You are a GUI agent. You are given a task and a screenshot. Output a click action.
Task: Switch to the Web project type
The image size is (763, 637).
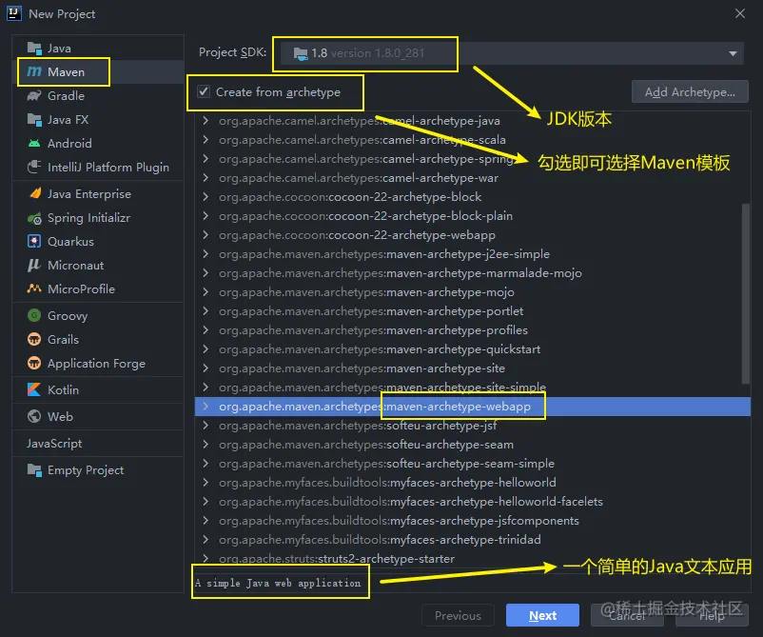(60, 416)
